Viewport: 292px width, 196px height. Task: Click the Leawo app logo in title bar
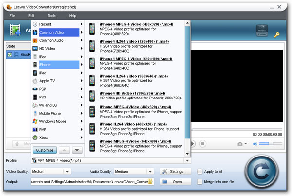[x=9, y=7]
